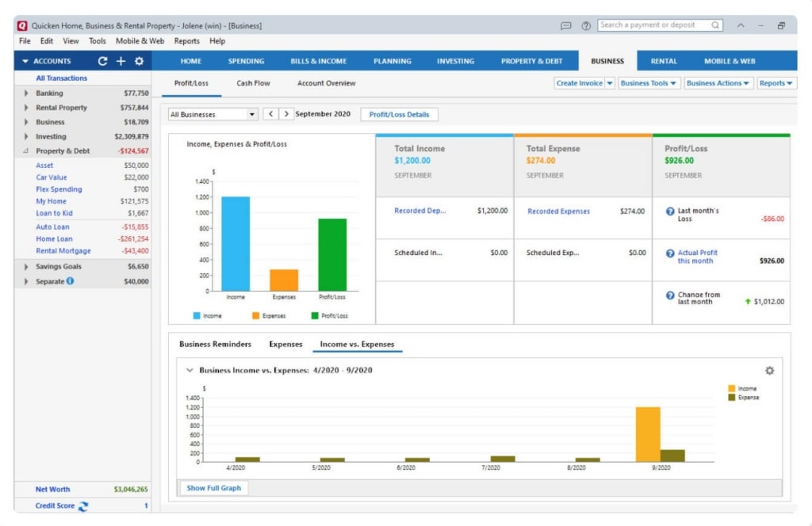
Task: Open the Flex Spending account
Action: tap(59, 189)
